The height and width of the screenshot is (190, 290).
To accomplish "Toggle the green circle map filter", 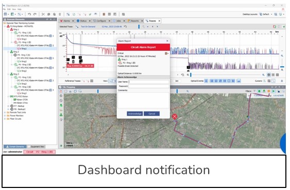I will pos(259,91).
